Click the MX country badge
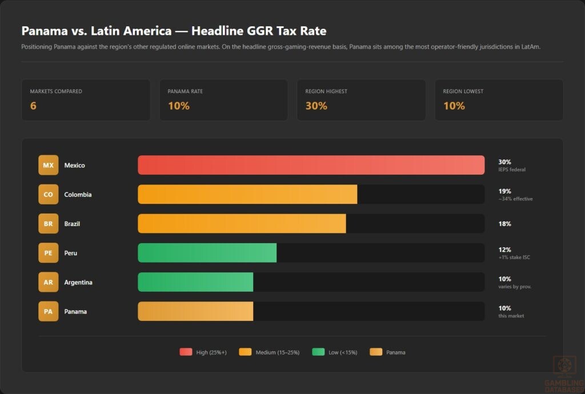The height and width of the screenshot is (394, 585). (48, 165)
